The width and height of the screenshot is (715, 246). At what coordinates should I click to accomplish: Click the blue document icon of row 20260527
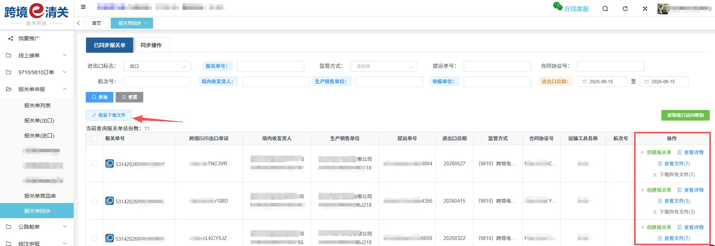coord(110,163)
